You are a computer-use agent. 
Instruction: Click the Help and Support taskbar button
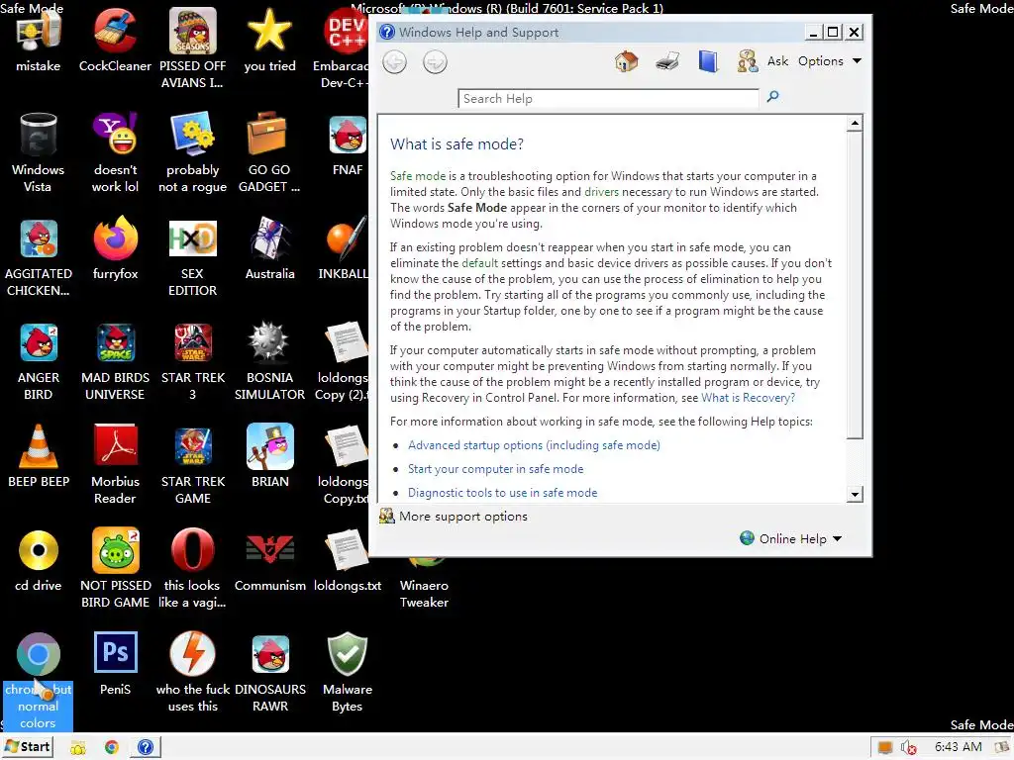(146, 748)
